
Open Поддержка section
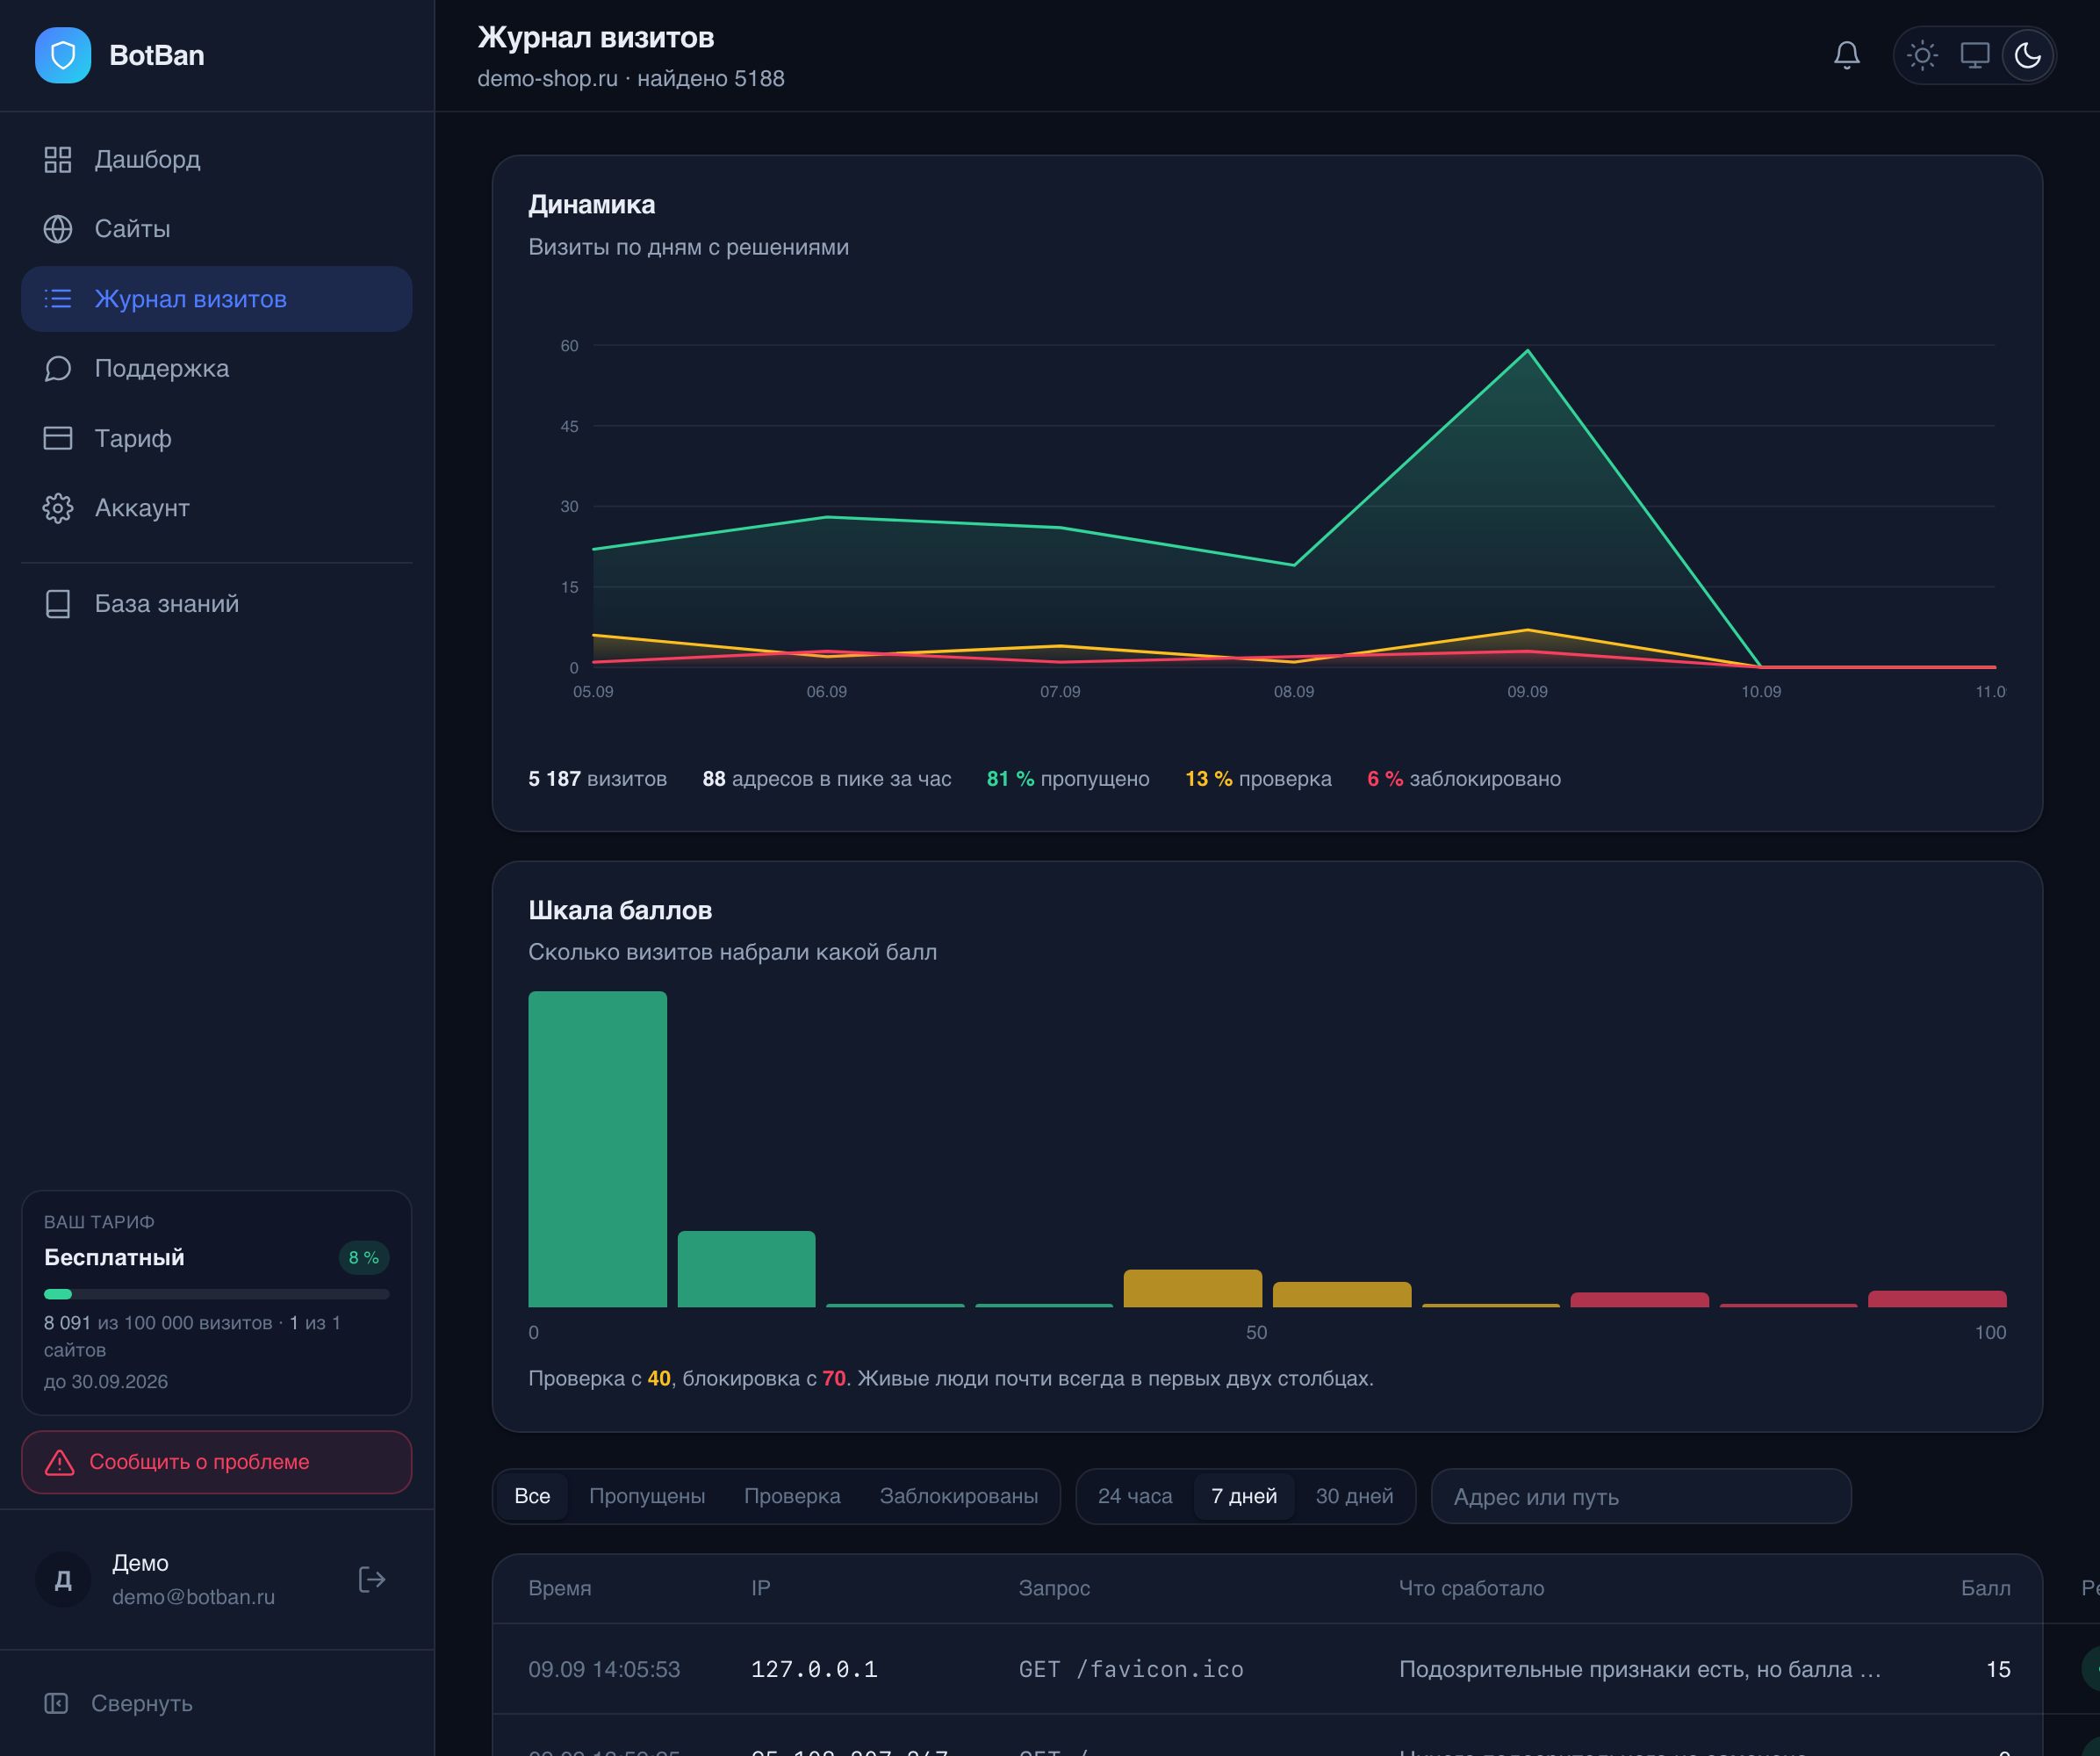[217, 369]
